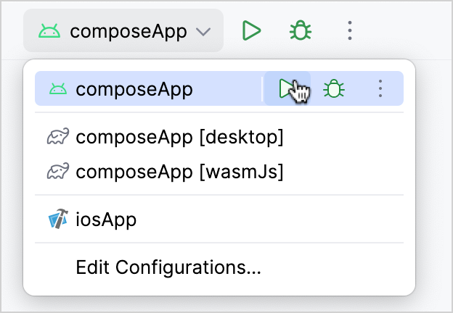Click the Android icon in the toolbar selector
This screenshot has width=453, height=313.
coord(50,31)
